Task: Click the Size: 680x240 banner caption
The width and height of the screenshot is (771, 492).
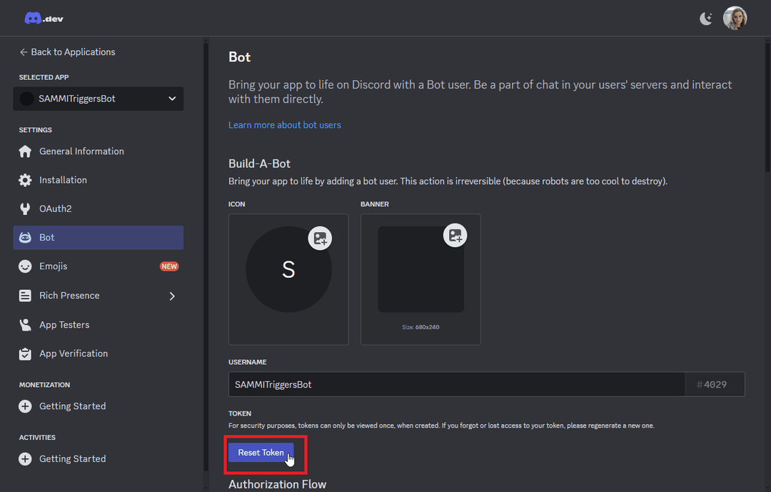Action: pyautogui.click(x=421, y=327)
